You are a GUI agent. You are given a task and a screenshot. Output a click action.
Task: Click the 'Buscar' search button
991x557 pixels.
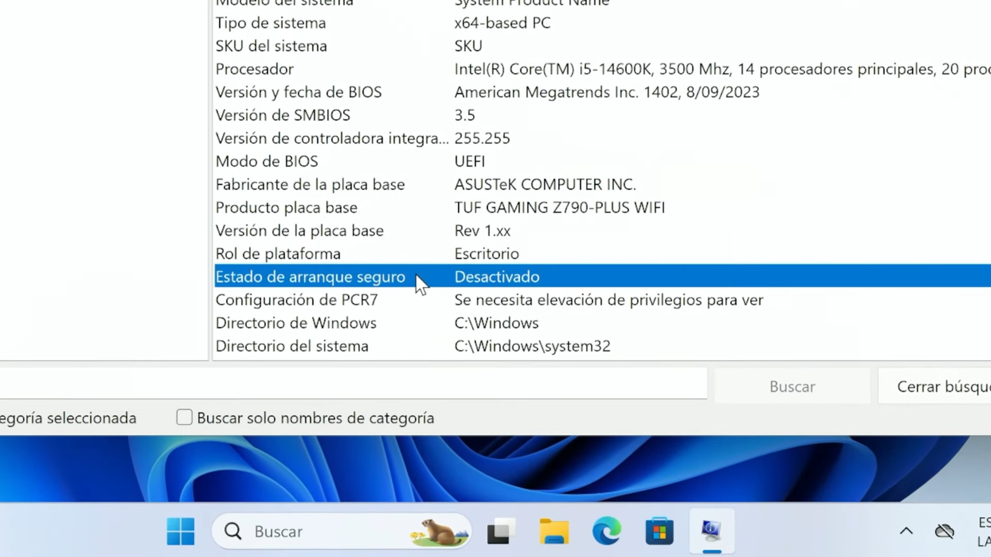(x=792, y=386)
